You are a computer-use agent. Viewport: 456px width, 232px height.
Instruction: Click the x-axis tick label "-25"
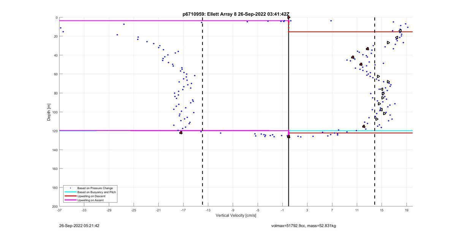[133, 210]
